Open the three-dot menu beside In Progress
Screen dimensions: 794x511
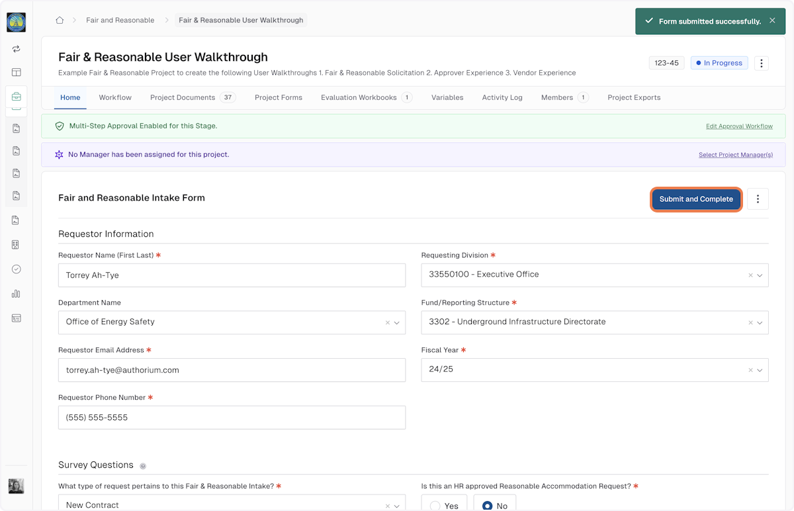[x=761, y=64]
